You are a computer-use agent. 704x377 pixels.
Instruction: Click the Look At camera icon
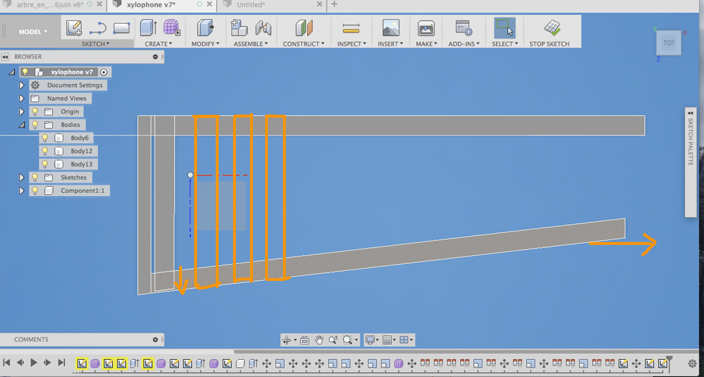[305, 340]
